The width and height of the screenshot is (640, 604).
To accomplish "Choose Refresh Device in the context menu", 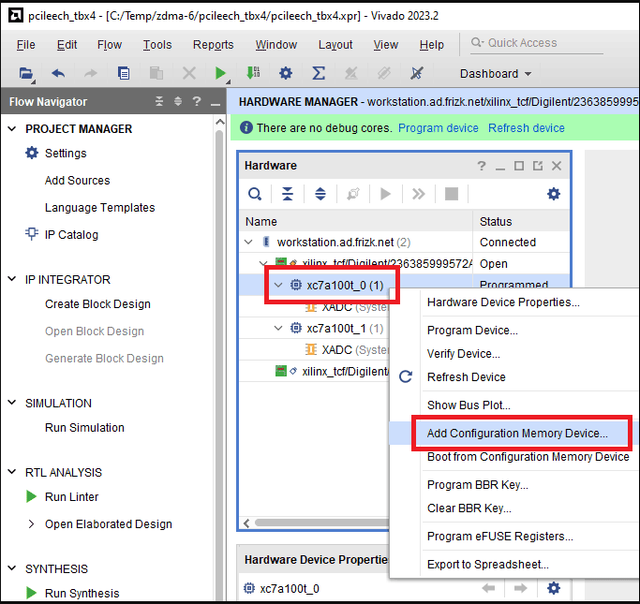I will click(466, 376).
